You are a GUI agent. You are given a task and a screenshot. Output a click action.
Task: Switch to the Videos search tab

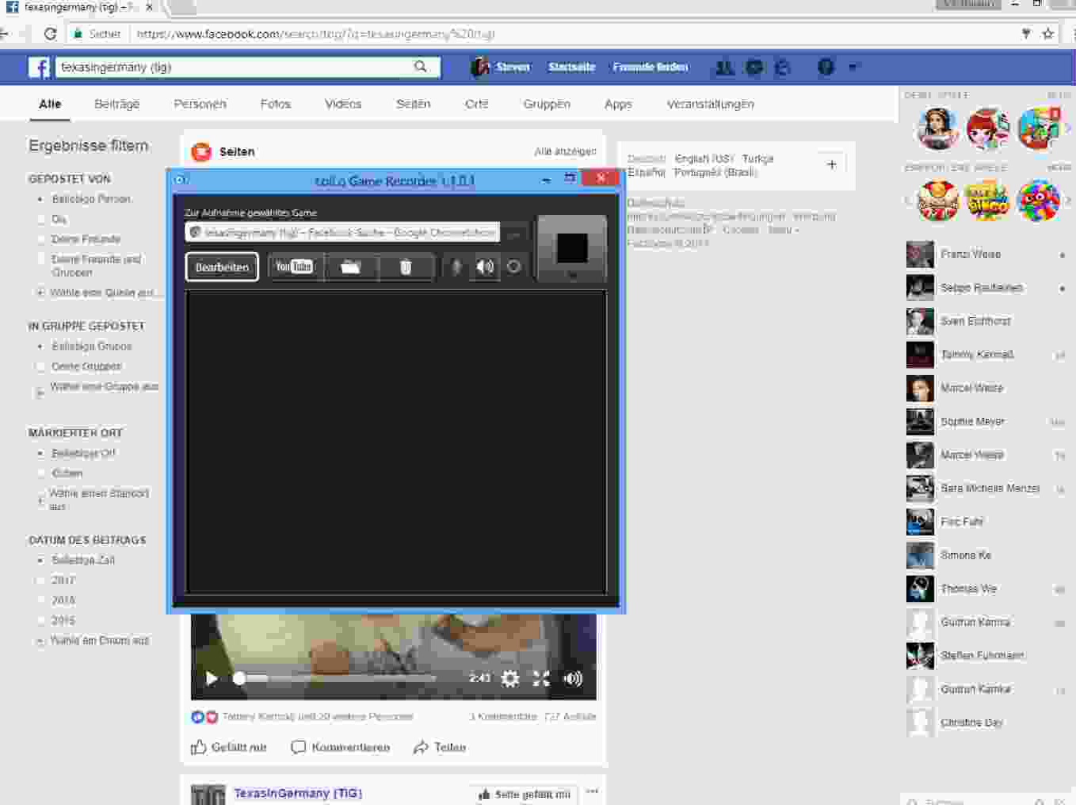[343, 104]
